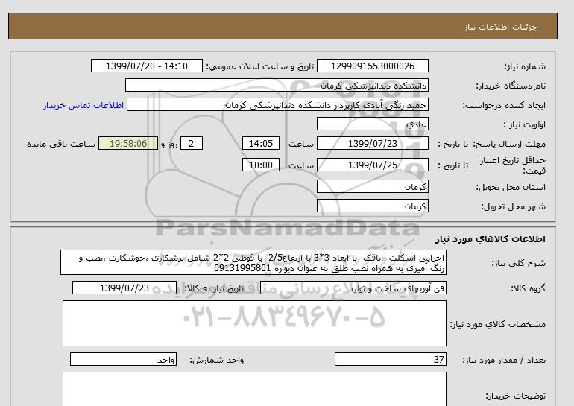This screenshot has height=406, width=574.
Task: Click the buyer notes text area
Action: (254, 389)
